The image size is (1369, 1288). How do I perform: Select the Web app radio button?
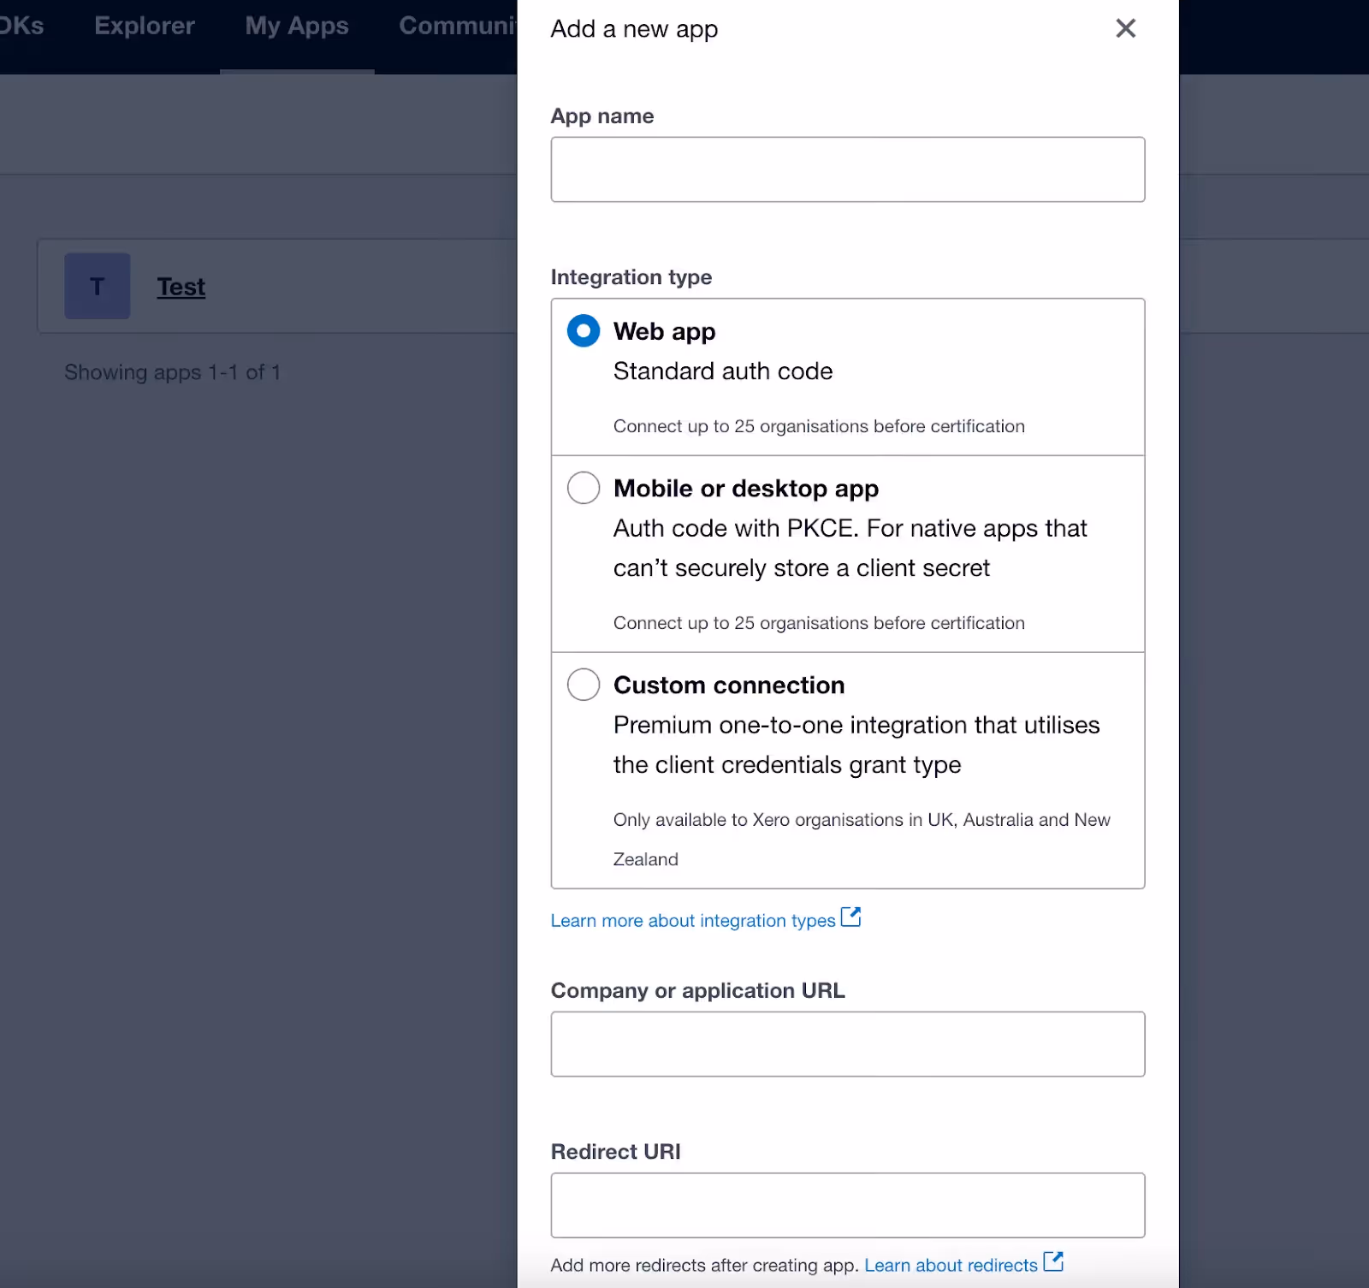tap(584, 330)
